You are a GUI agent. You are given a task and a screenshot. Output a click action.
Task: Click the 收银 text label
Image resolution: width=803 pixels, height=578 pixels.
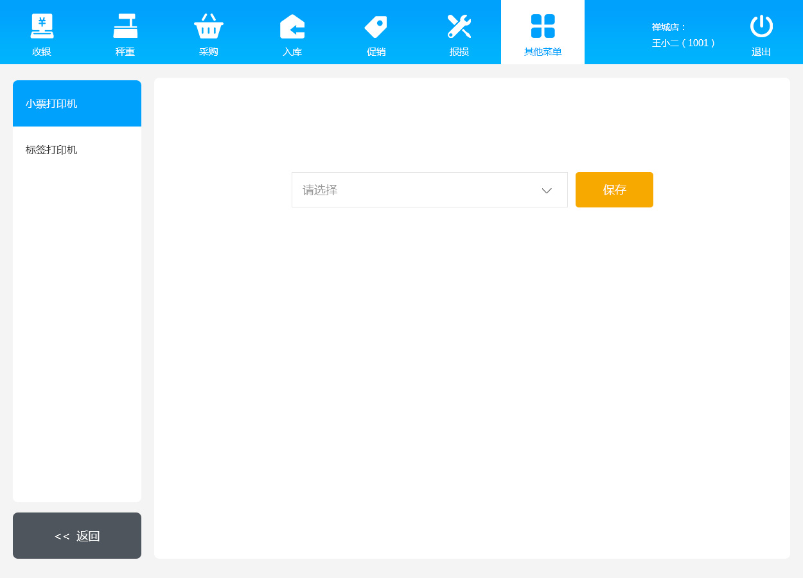(x=42, y=52)
